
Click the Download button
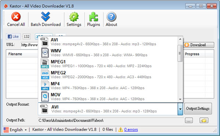(x=199, y=45)
